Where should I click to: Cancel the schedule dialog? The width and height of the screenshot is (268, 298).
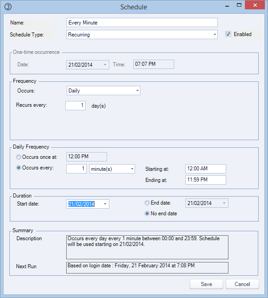coord(242,284)
